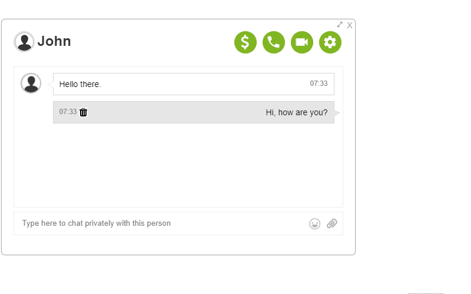Attach a file with the paperclip icon
The width and height of the screenshot is (471, 294).
pyautogui.click(x=332, y=223)
